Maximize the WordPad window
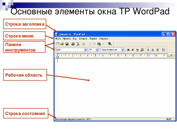 pyautogui.click(x=168, y=34)
